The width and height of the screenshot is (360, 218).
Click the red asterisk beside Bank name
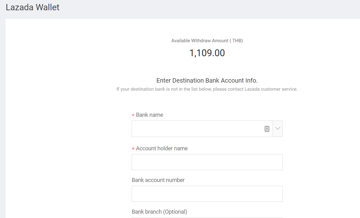coord(133,115)
